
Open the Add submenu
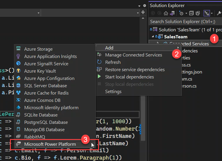tap(139, 48)
